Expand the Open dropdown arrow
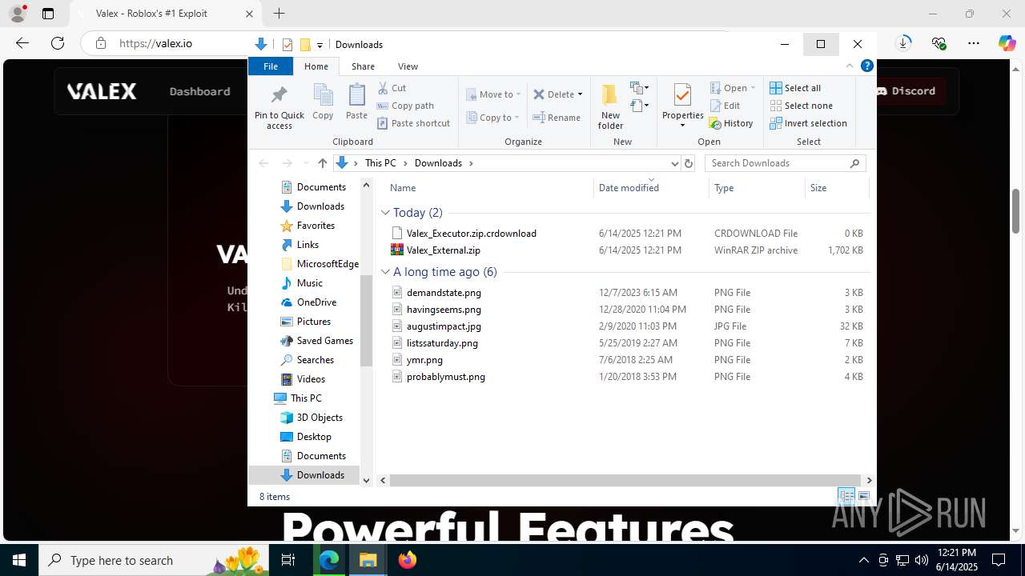Image resolution: width=1025 pixels, height=576 pixels. [753, 88]
